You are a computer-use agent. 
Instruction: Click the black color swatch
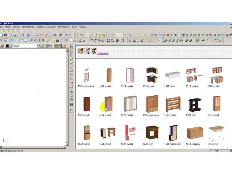tap(7, 46)
